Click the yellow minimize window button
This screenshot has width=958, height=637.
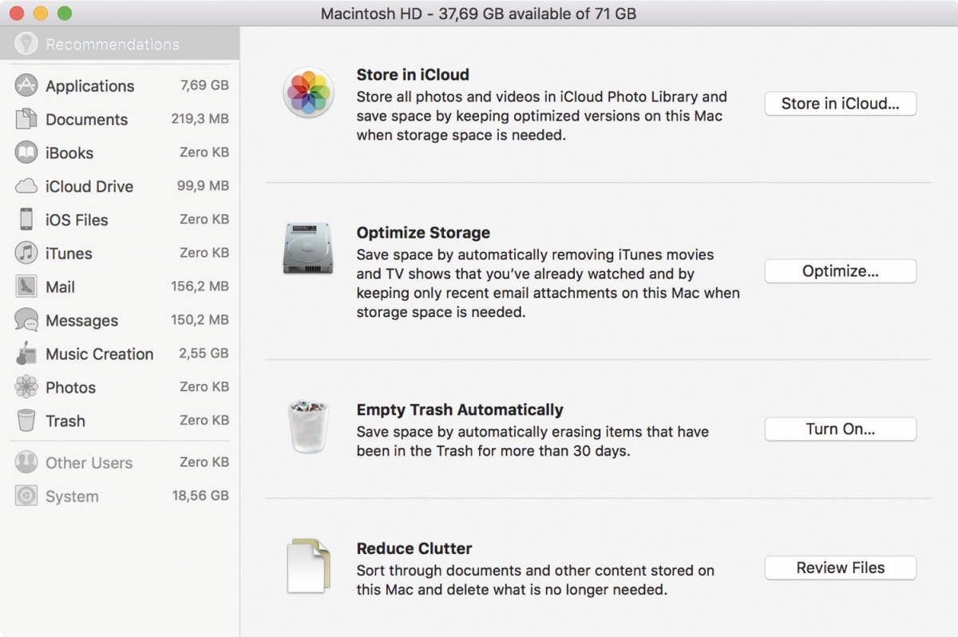click(x=41, y=14)
